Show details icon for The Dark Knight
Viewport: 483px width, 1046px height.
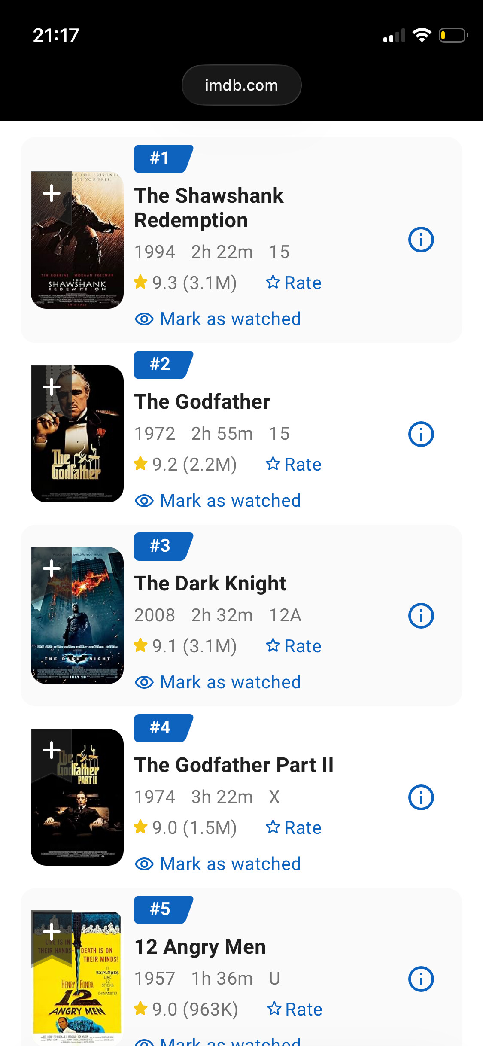421,616
